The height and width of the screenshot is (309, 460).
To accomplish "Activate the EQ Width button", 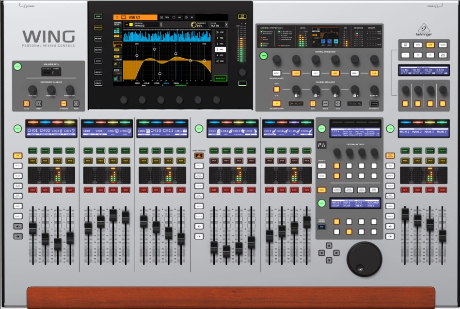I will (x=325, y=104).
